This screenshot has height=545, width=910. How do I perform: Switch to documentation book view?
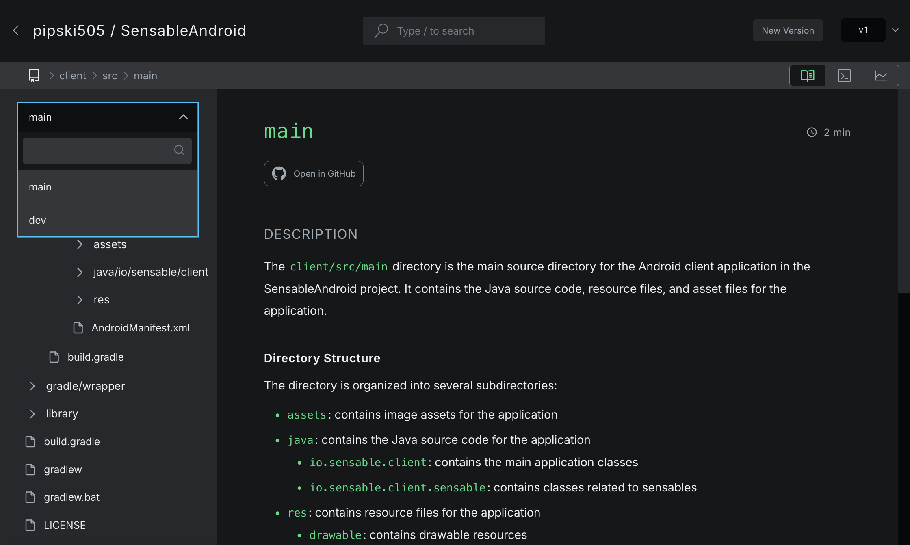[x=808, y=76]
